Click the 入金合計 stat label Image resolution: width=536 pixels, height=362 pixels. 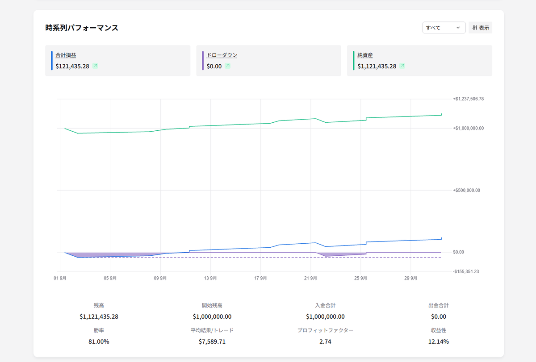click(x=325, y=305)
